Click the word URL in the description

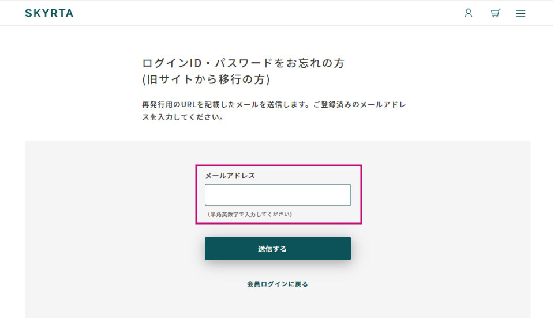186,105
